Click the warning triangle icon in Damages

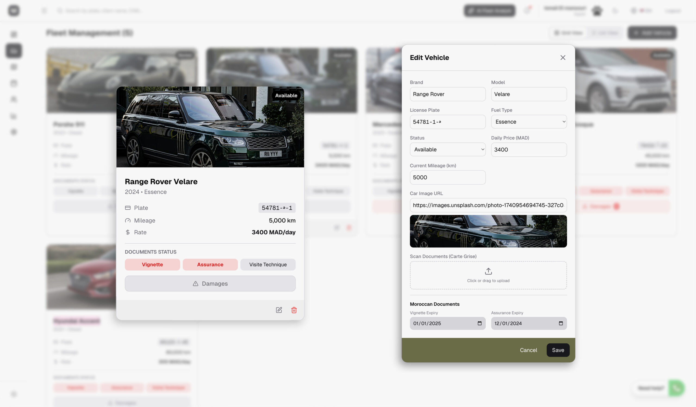click(195, 284)
